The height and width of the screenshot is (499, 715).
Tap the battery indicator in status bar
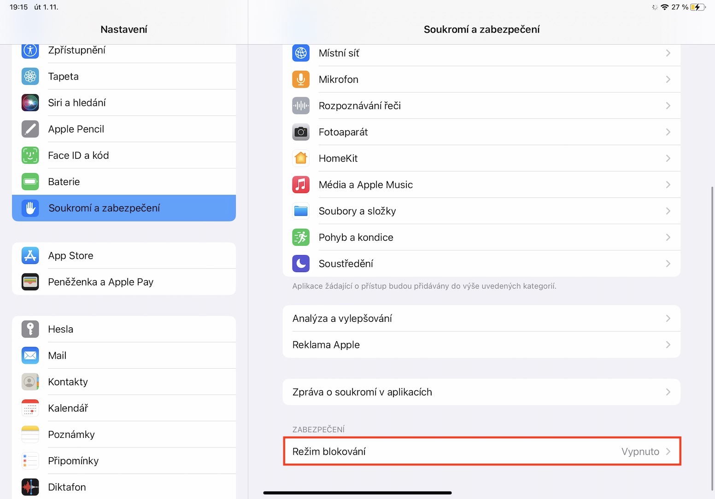(697, 7)
